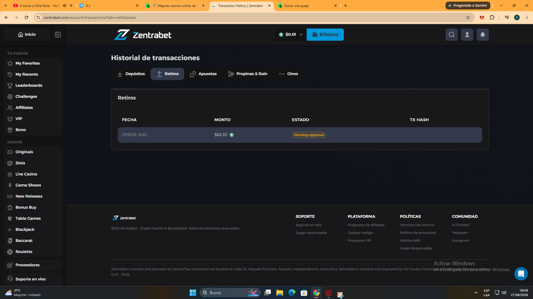Go to Inicio home button
Image resolution: width=533 pixels, height=299 pixels.
click(27, 34)
